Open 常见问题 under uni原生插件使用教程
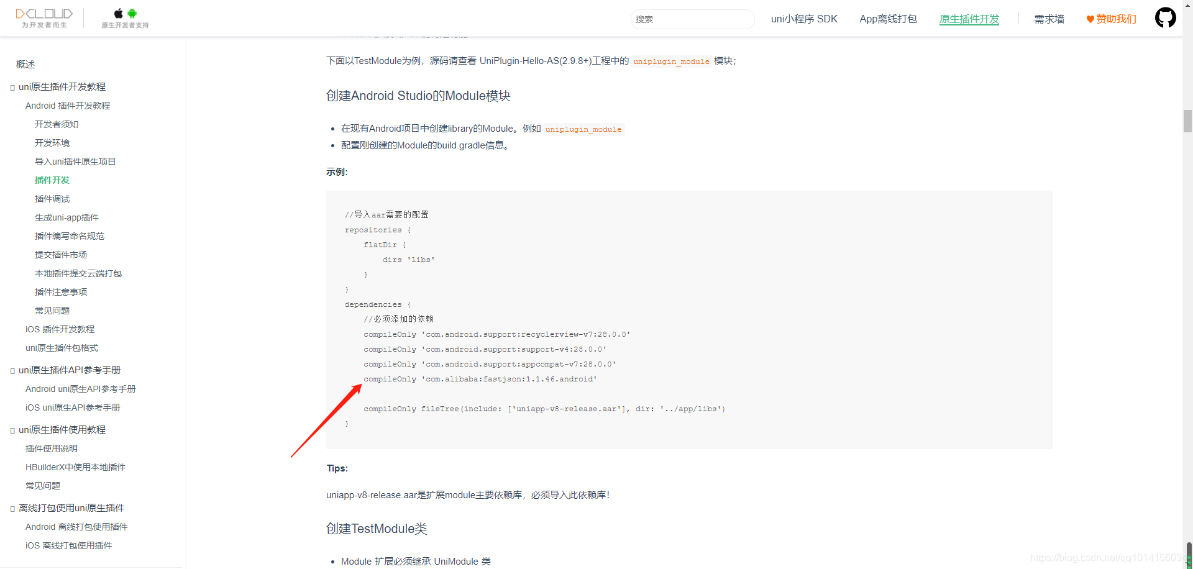This screenshot has height=569, width=1193. tap(43, 486)
